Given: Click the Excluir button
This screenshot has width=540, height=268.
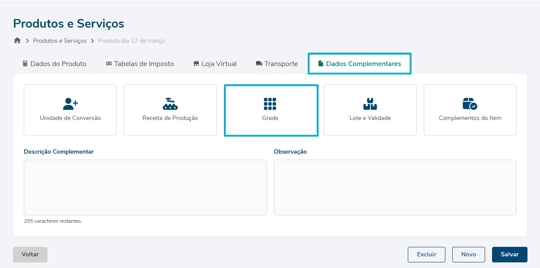Looking at the screenshot, I should 426,255.
